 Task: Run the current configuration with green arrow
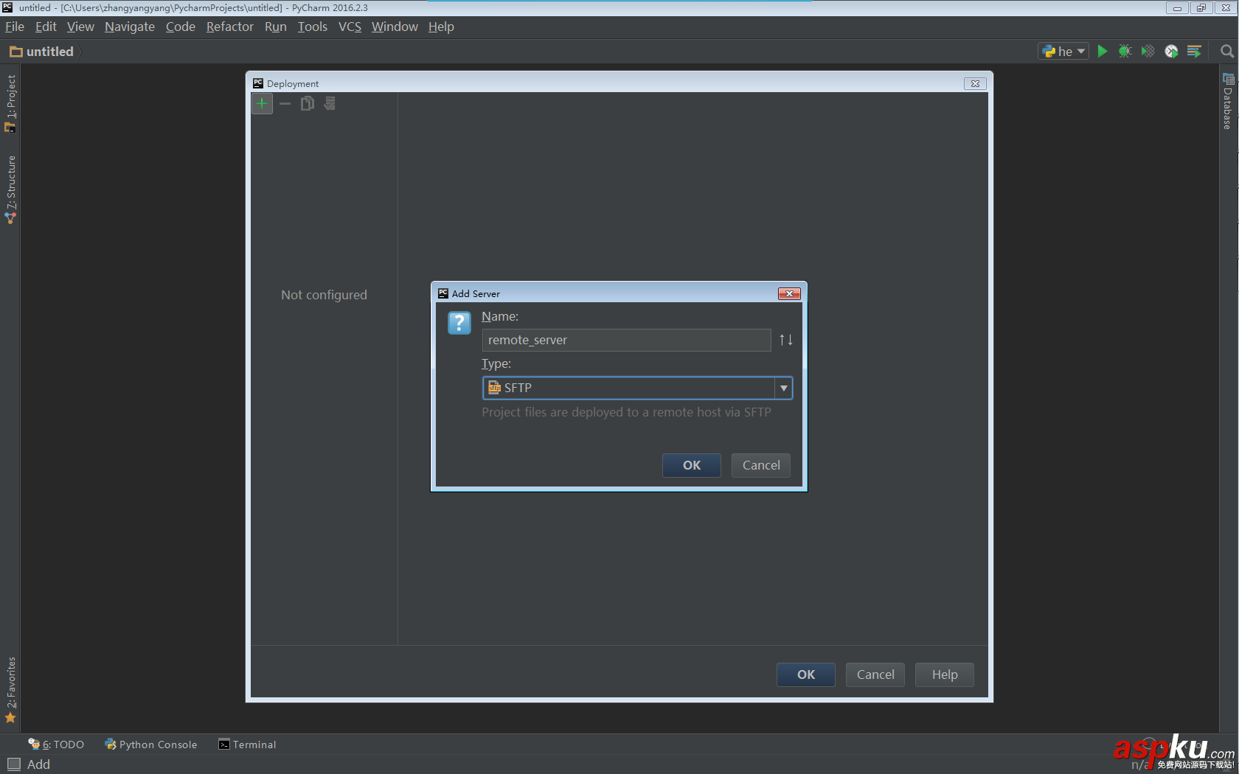point(1102,51)
